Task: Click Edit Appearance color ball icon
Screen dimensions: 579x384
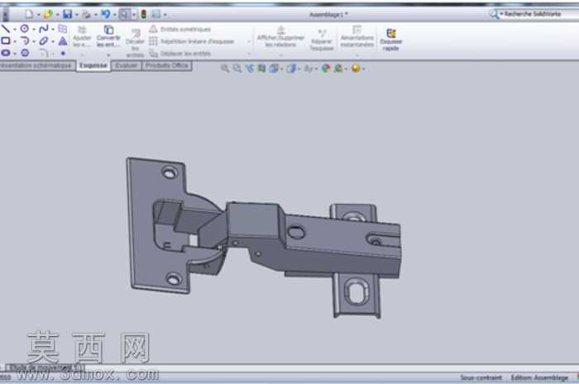Action: coord(325,69)
